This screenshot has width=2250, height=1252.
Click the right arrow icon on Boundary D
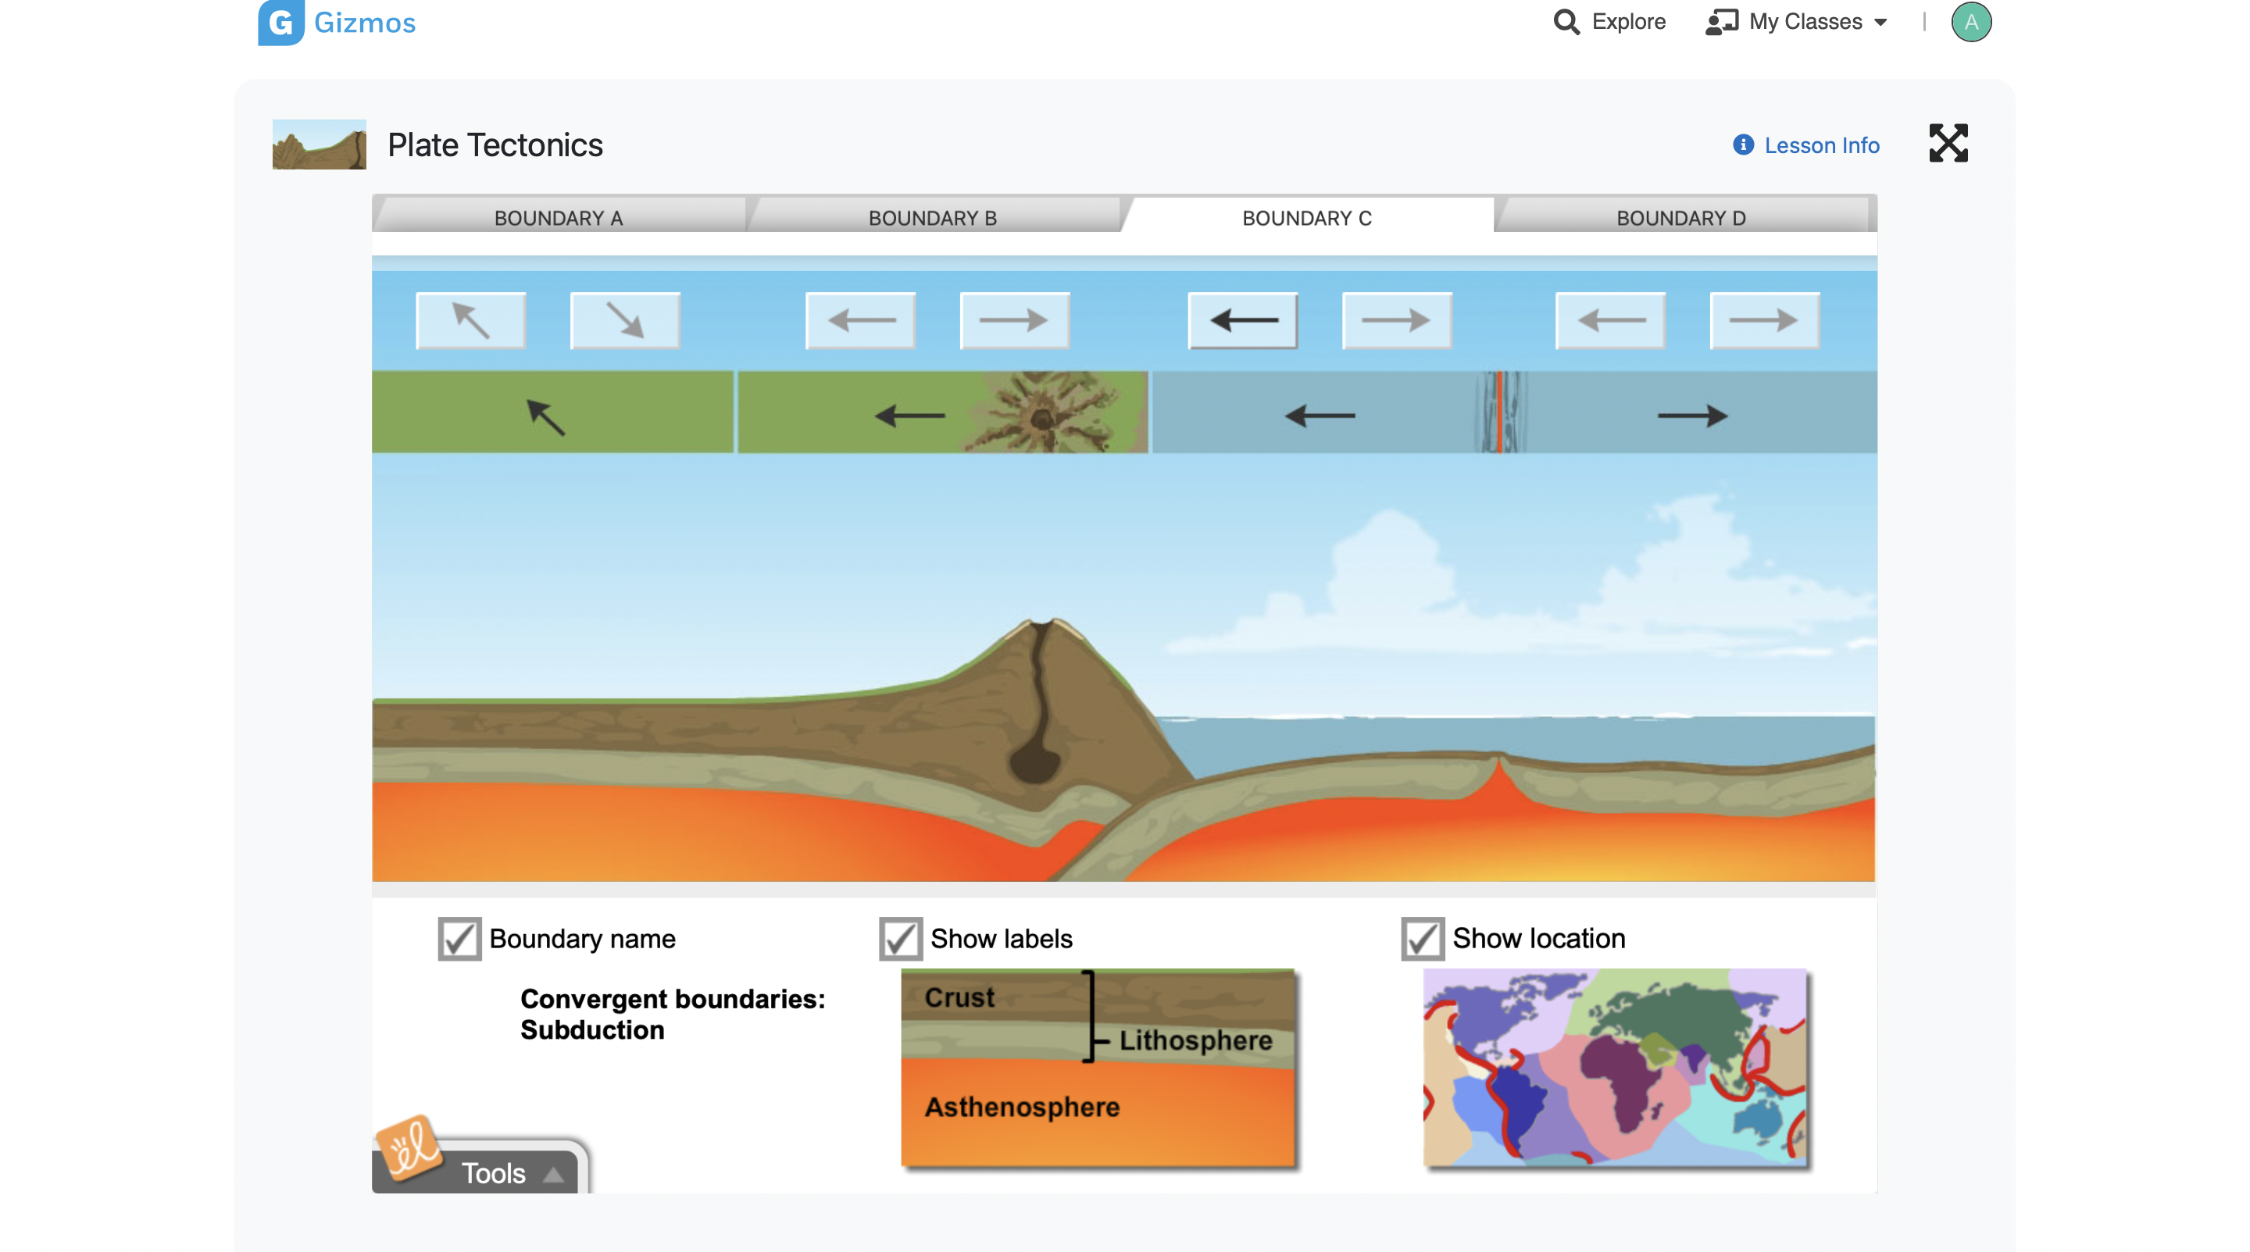pos(1762,321)
